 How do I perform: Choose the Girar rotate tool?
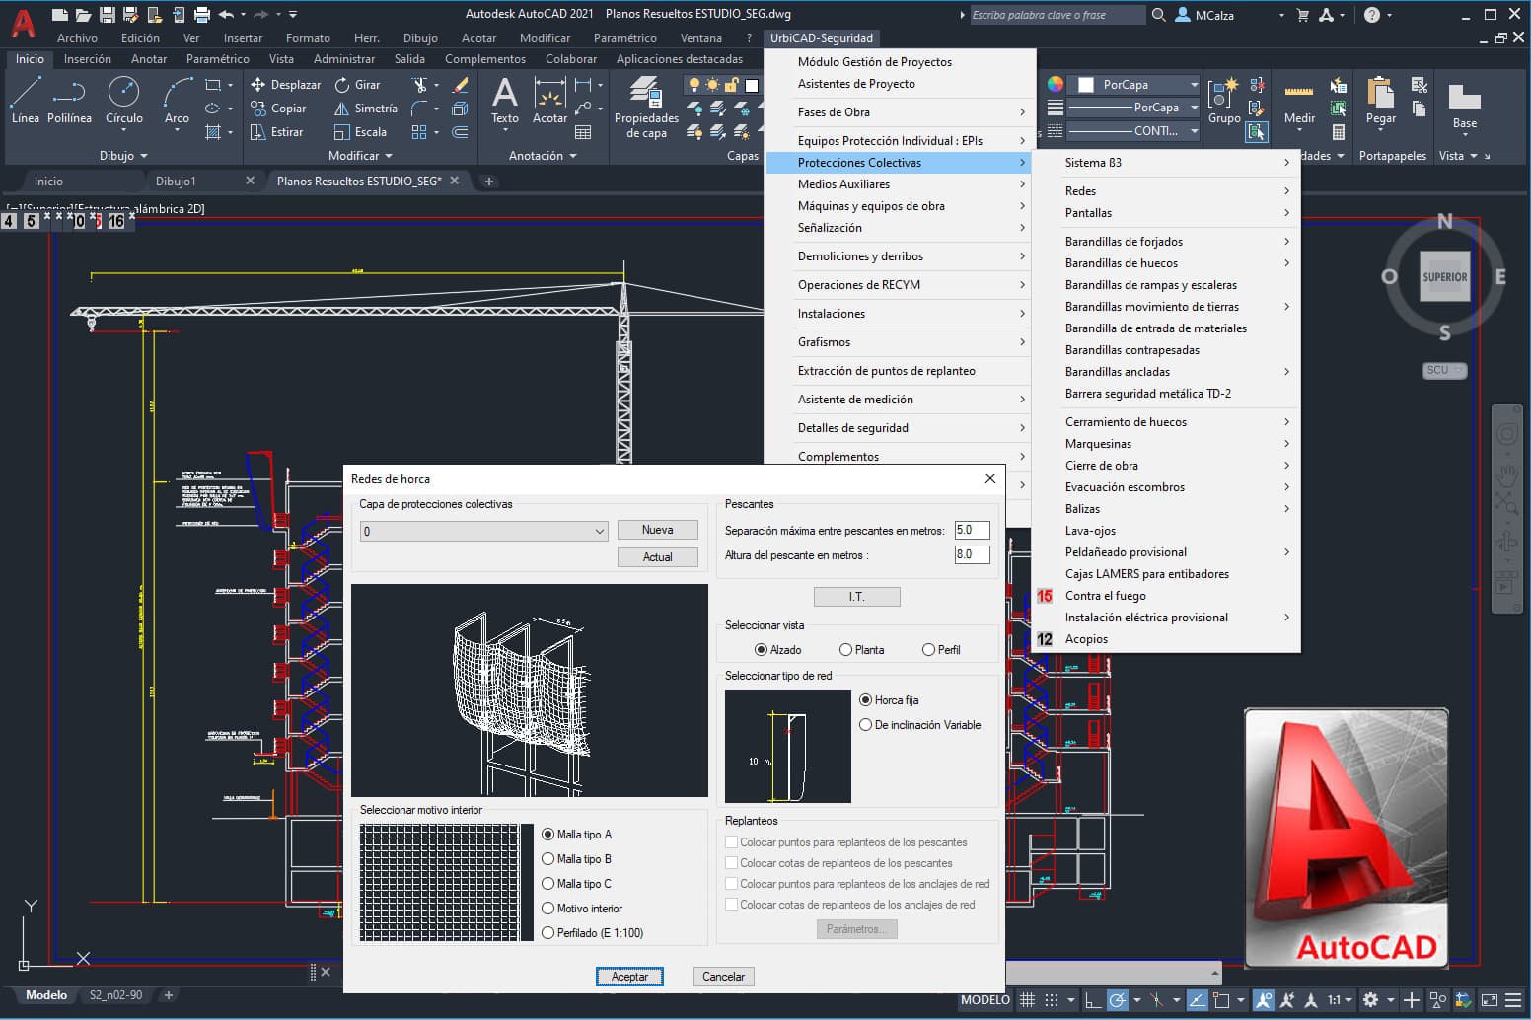tap(357, 85)
